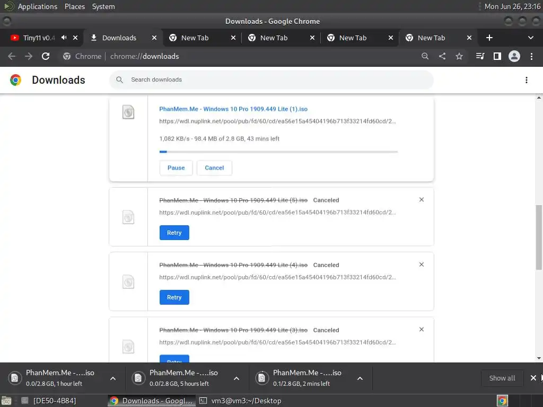Cancel the active ISO download
Image resolution: width=543 pixels, height=407 pixels.
214,168
